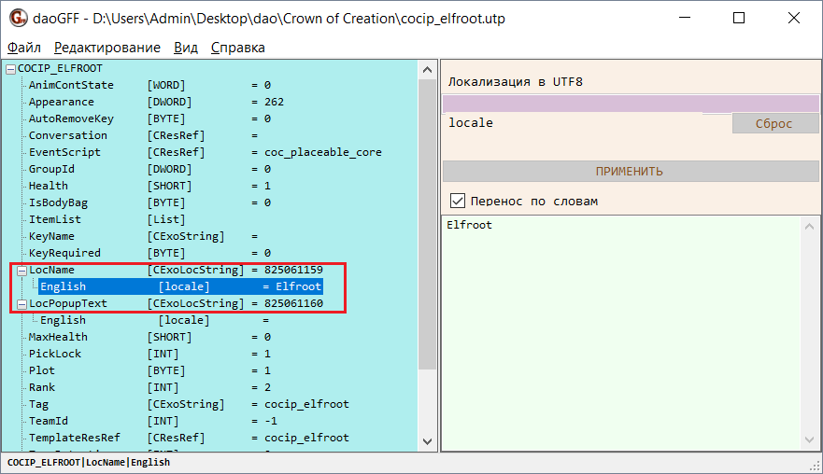Select the KeyName row

tap(143, 236)
